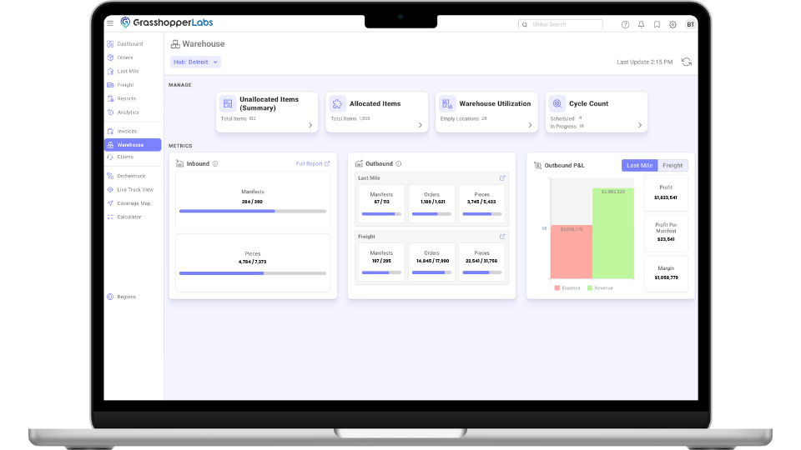Open the hamburger menu icon

point(110,23)
